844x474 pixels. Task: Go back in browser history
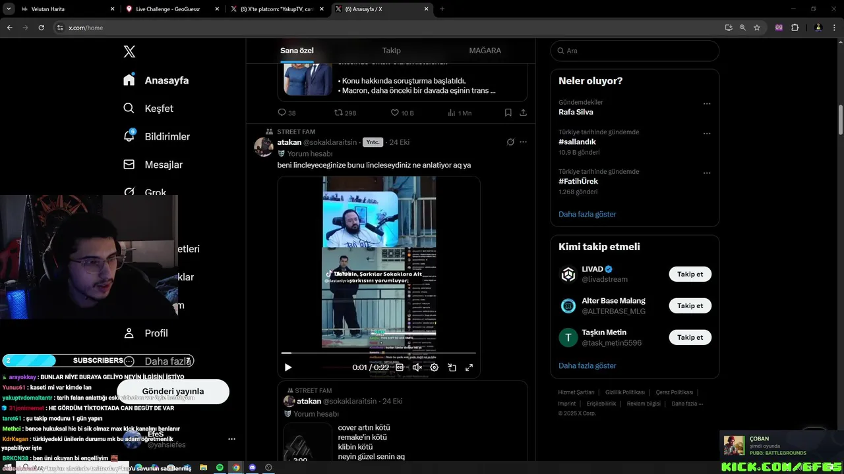click(9, 28)
